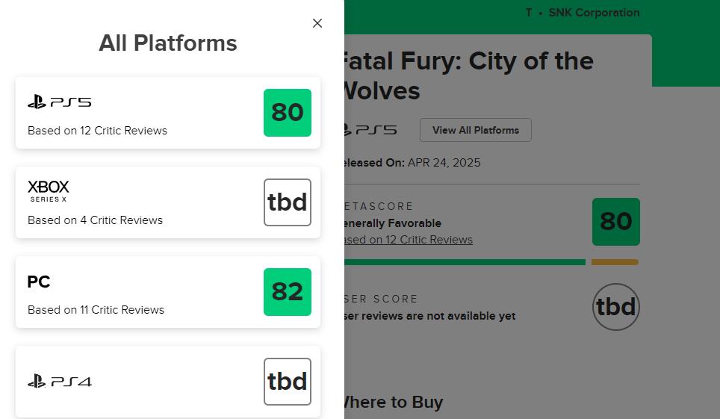Screen dimensions: 720x419
Task: Click the green score distribution bar
Action: 465,262
